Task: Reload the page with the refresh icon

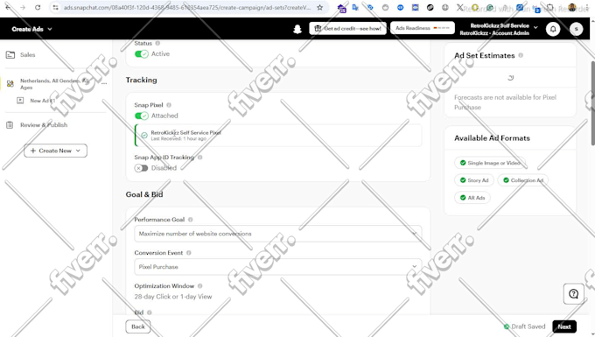Action: (x=38, y=7)
